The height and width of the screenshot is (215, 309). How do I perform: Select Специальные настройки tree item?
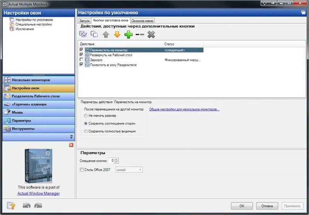pyautogui.click(x=34, y=24)
